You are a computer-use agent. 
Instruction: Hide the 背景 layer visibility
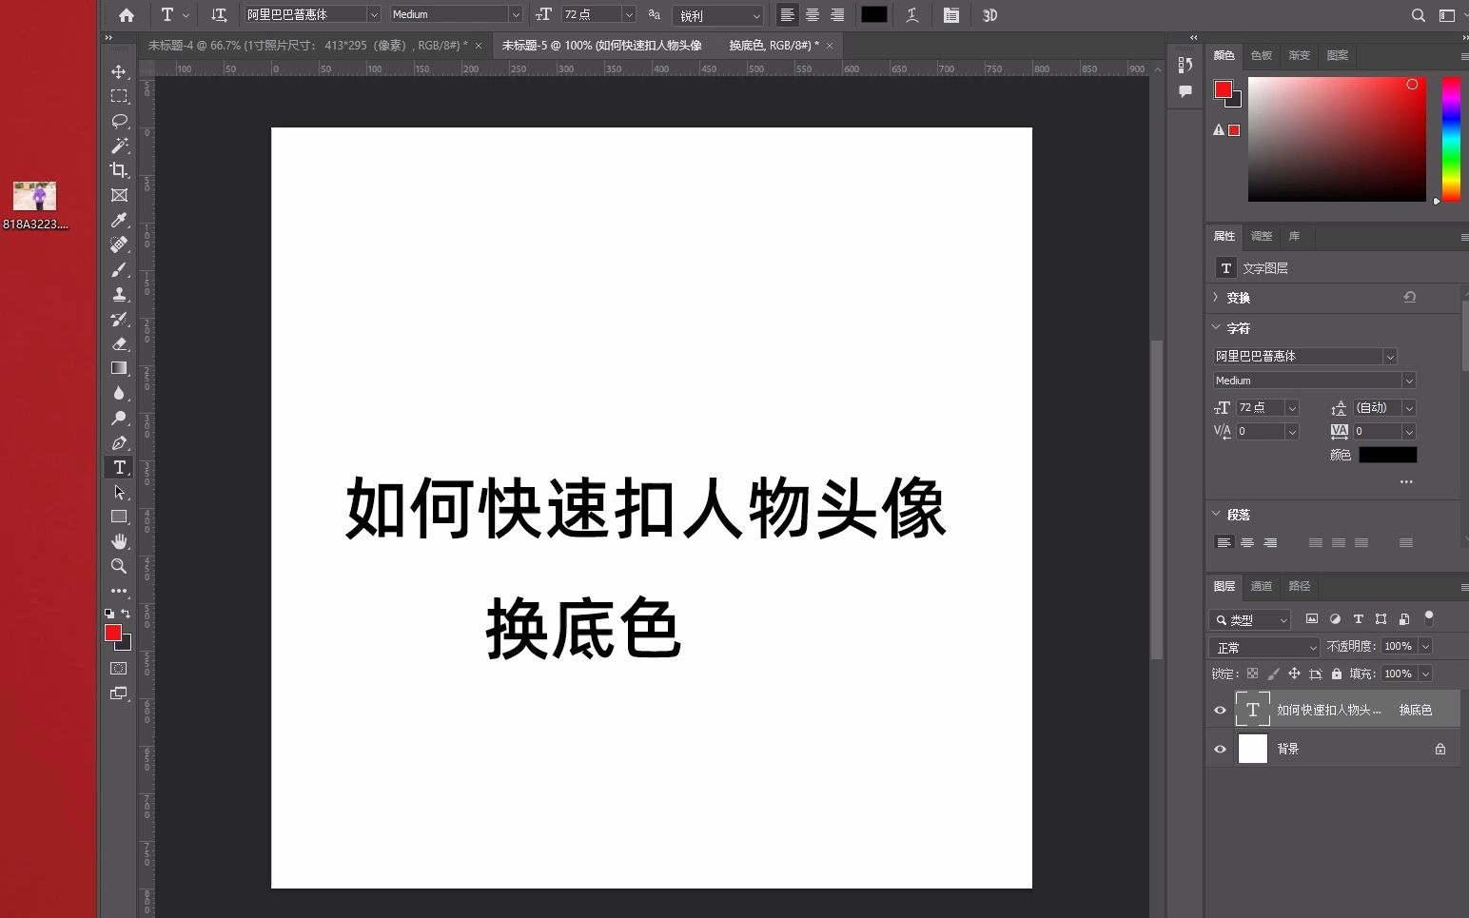coord(1219,749)
